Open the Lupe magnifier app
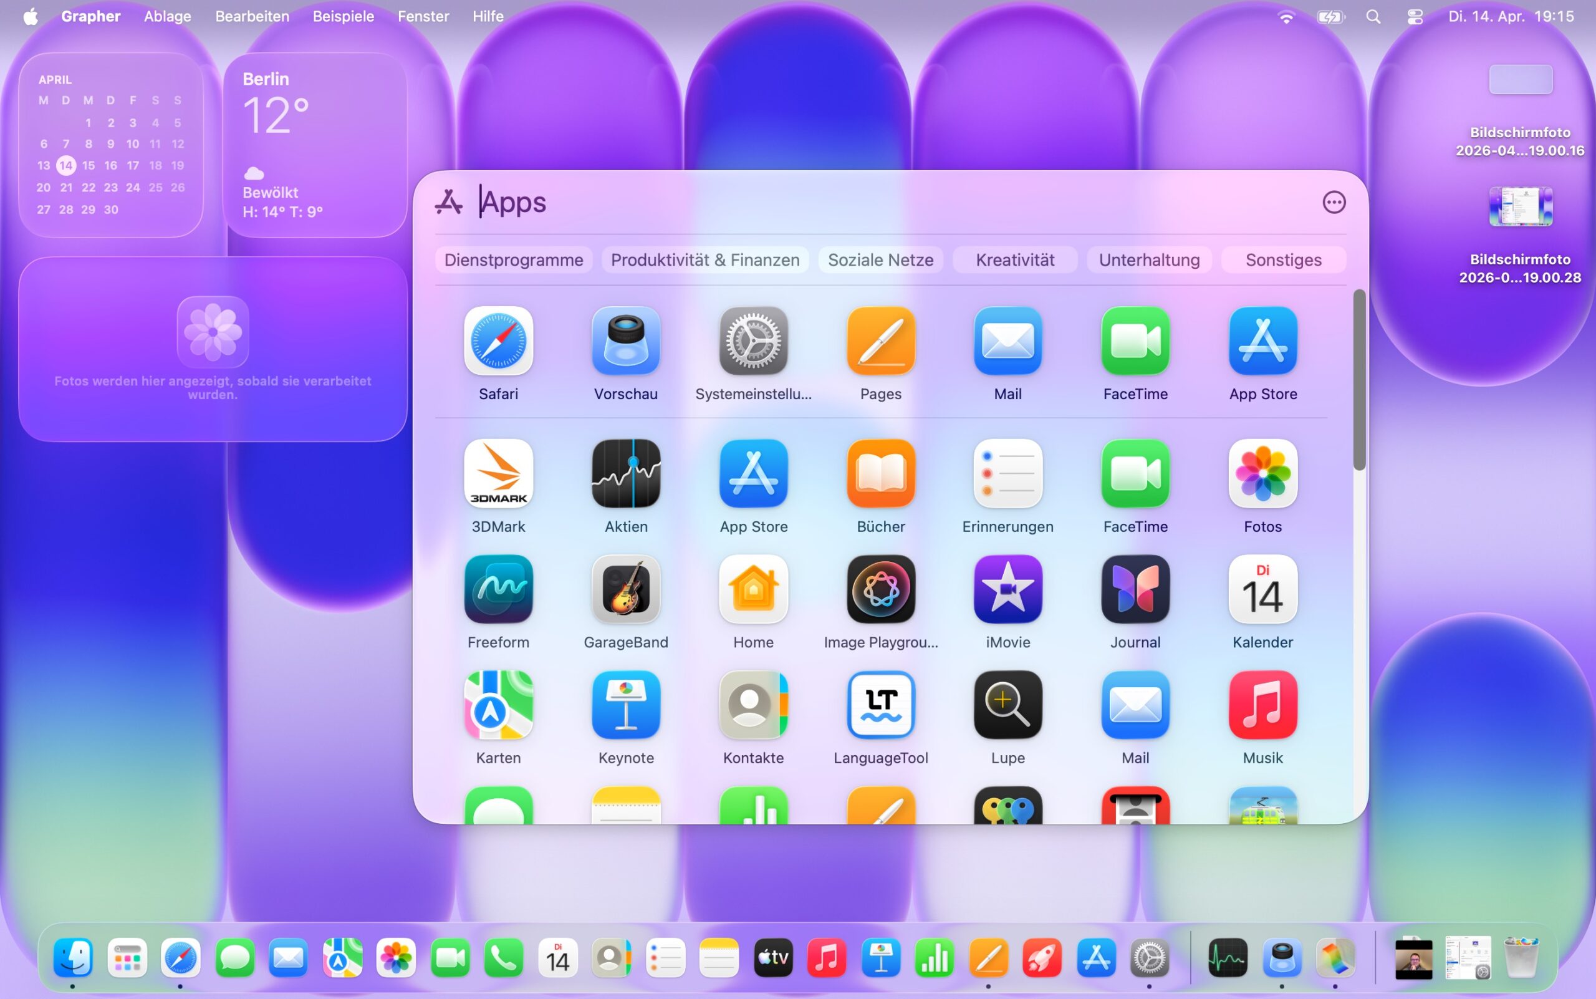1596x999 pixels. (x=1007, y=705)
